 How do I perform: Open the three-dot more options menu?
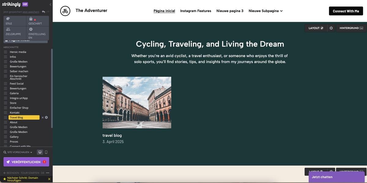click(48, 173)
